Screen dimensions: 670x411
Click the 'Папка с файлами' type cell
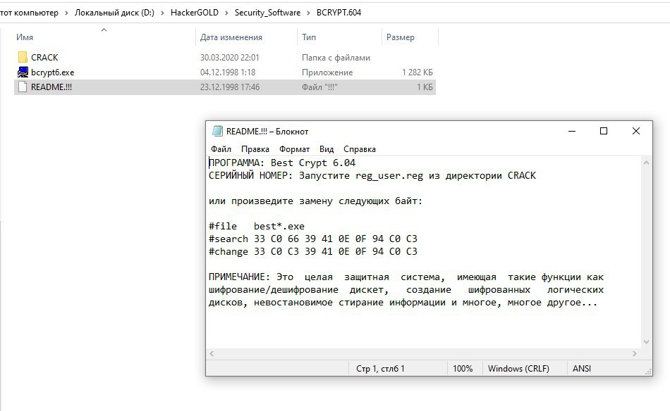(336, 58)
